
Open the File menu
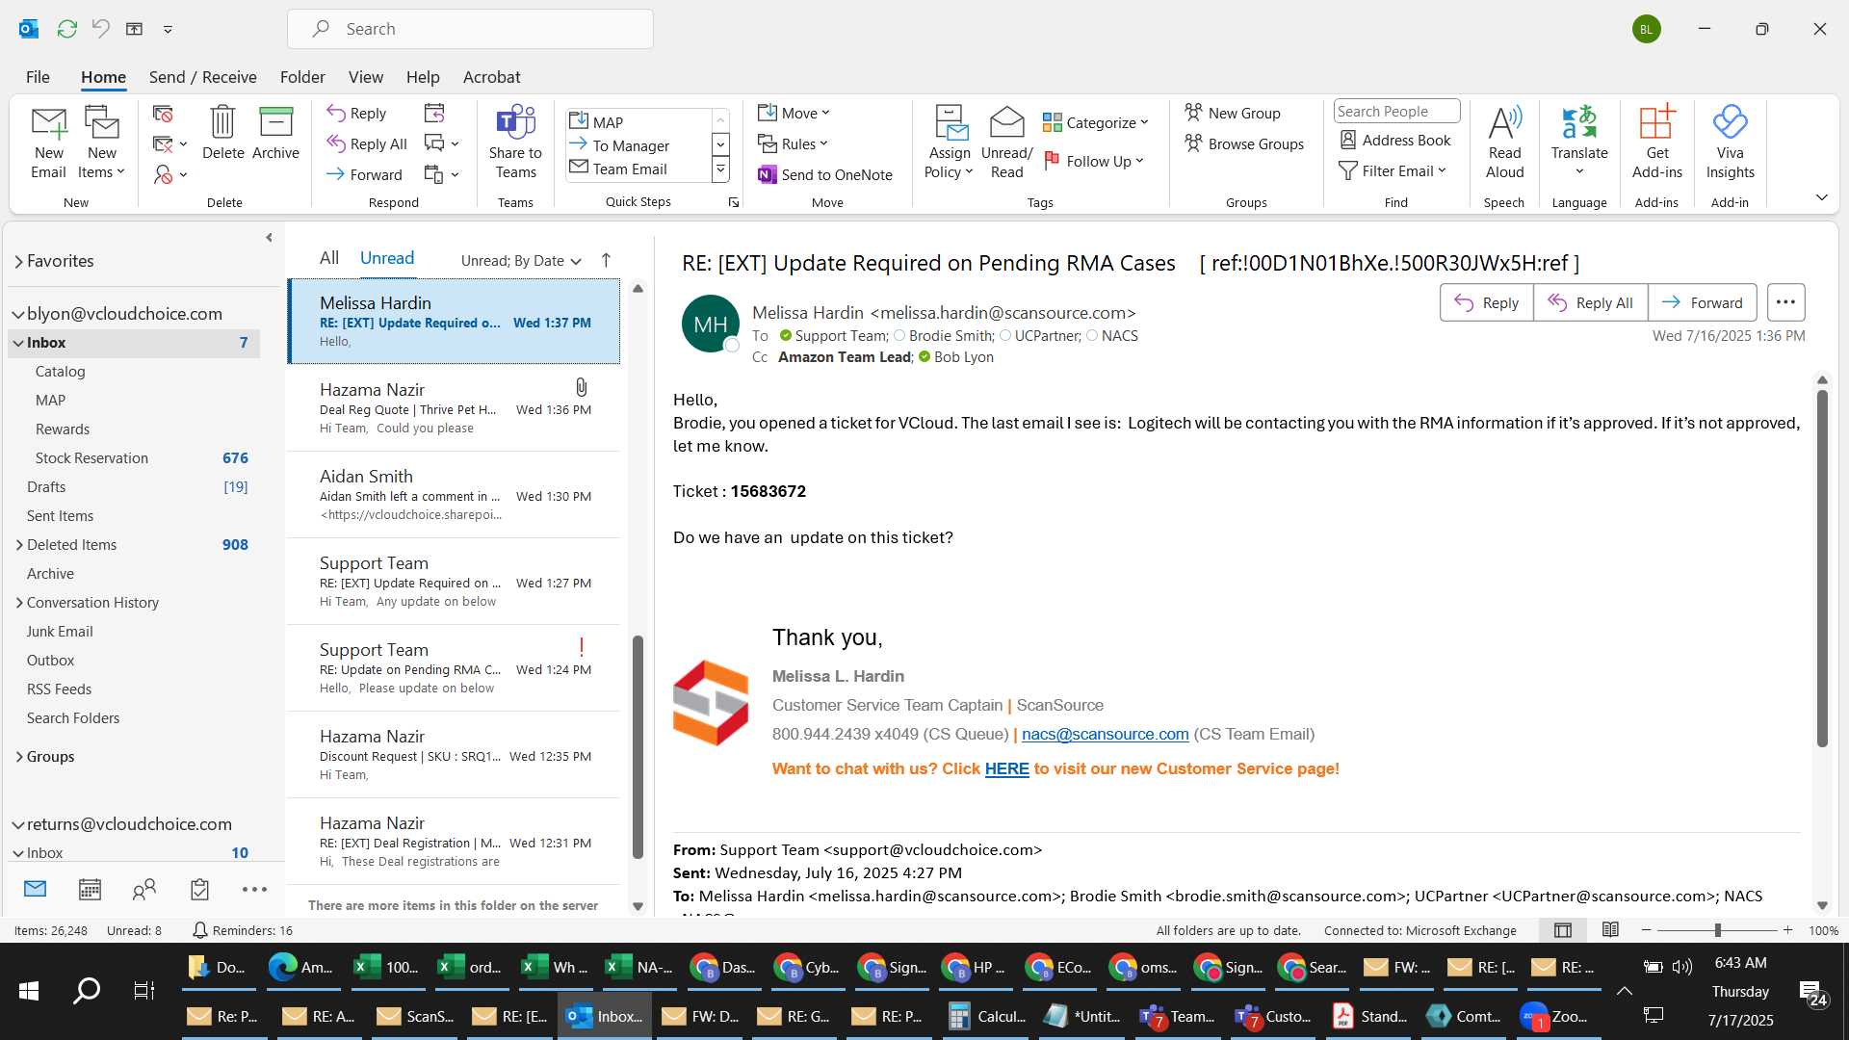(38, 77)
